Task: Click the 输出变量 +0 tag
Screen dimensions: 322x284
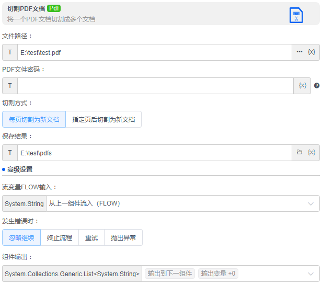Action: coord(218,274)
